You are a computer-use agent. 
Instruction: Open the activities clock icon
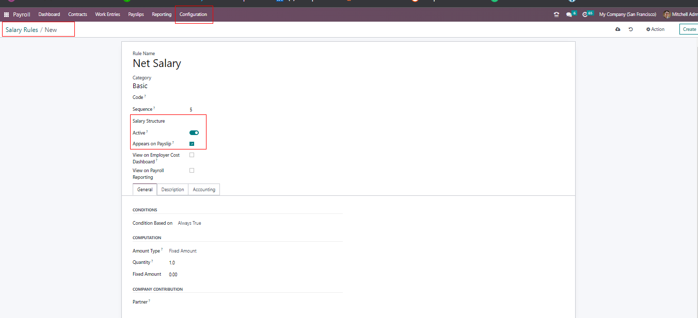(x=585, y=14)
